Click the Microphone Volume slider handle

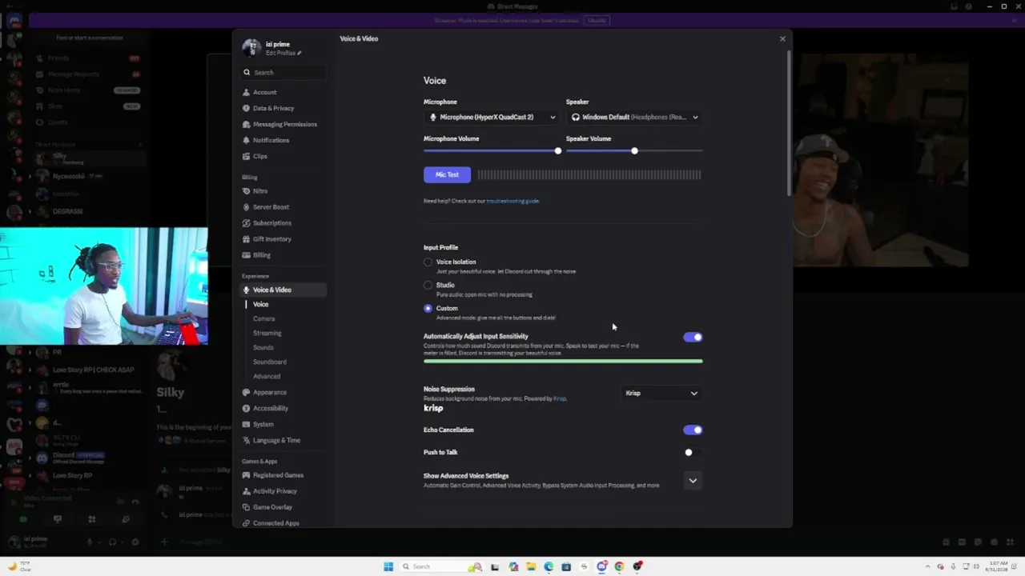pyautogui.click(x=558, y=150)
